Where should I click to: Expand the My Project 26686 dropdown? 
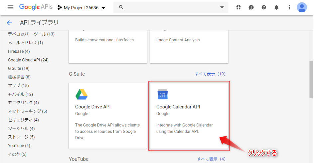coord(81,8)
